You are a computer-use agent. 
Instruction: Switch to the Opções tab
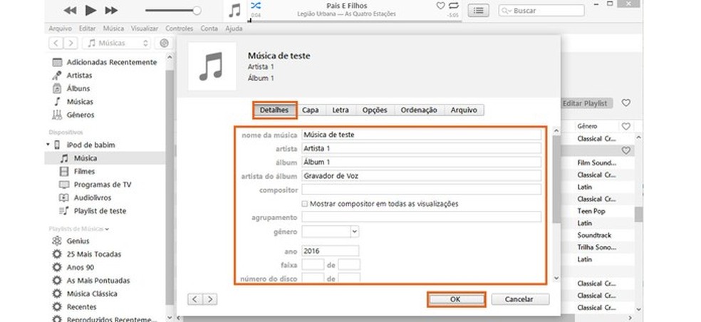pos(375,110)
